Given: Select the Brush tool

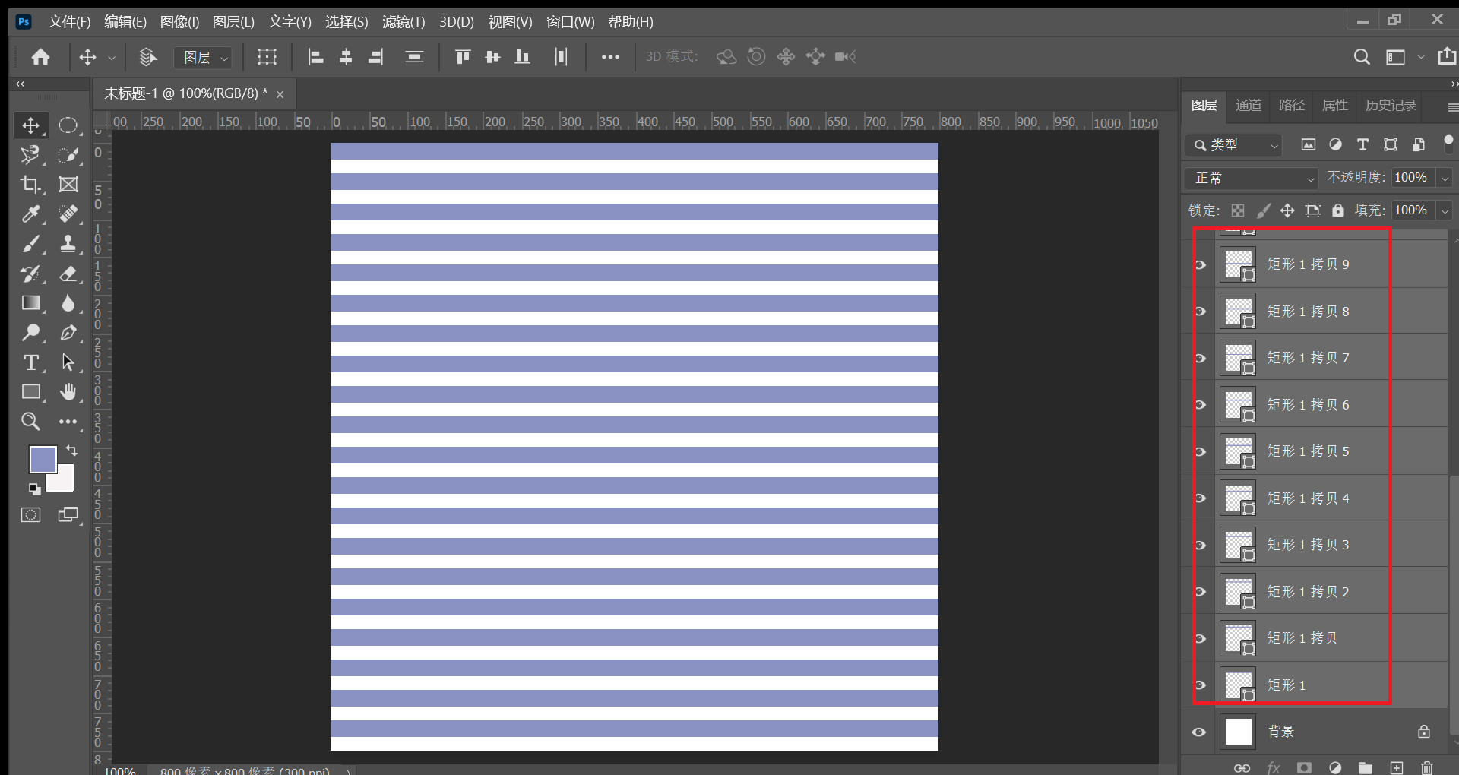Looking at the screenshot, I should 31,244.
